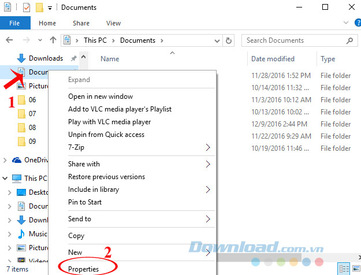
Task: Open the File ribbon tab
Action: tap(15, 23)
